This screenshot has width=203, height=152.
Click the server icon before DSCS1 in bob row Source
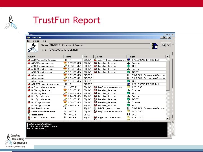point(95,108)
